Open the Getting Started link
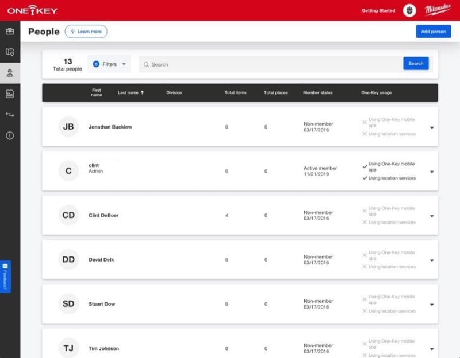 click(x=378, y=10)
